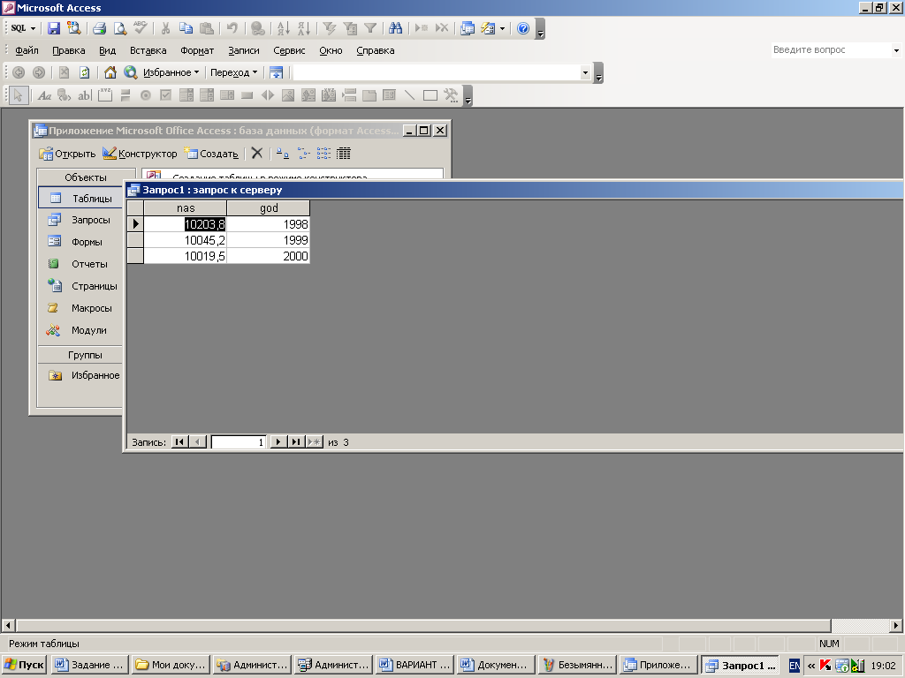
Task: Click Открыть in the database window
Action: coord(67,154)
